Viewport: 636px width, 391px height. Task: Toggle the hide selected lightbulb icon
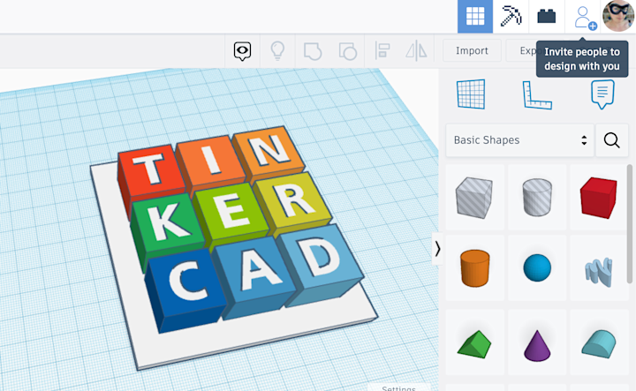pos(277,51)
